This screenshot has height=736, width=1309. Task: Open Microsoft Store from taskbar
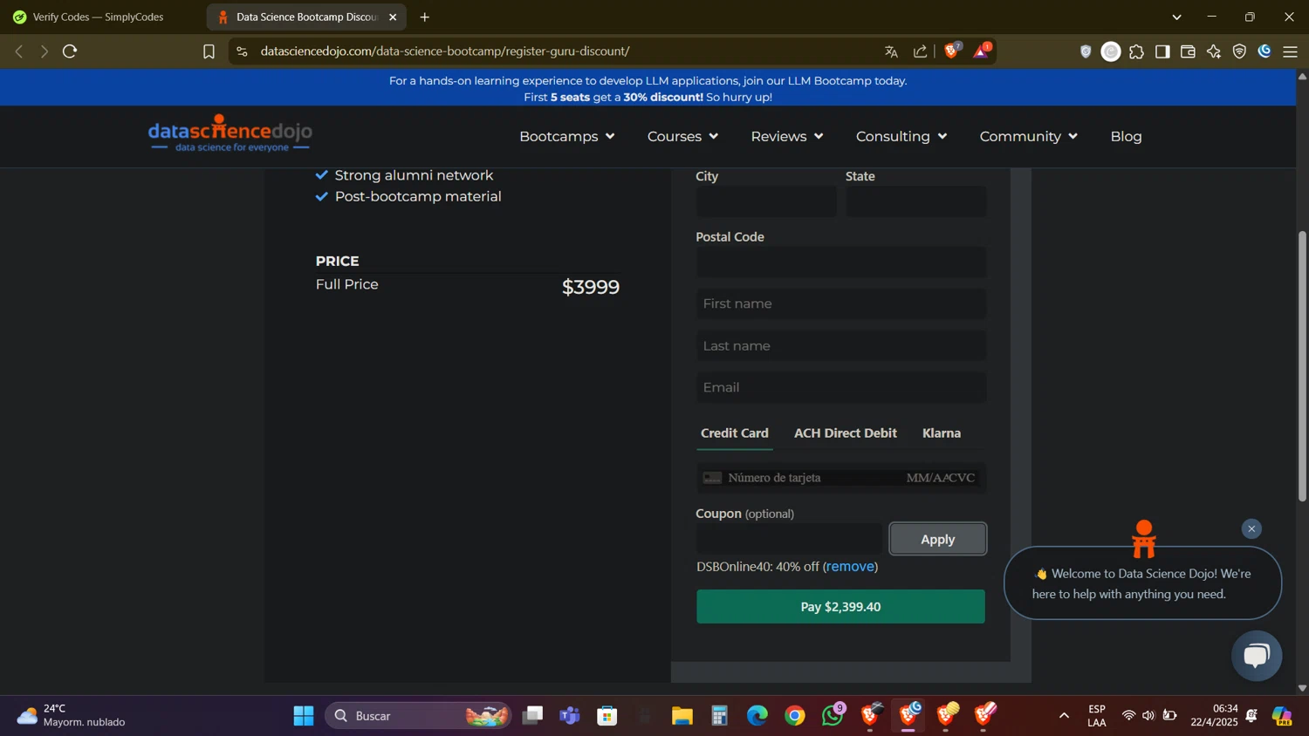[607, 716]
